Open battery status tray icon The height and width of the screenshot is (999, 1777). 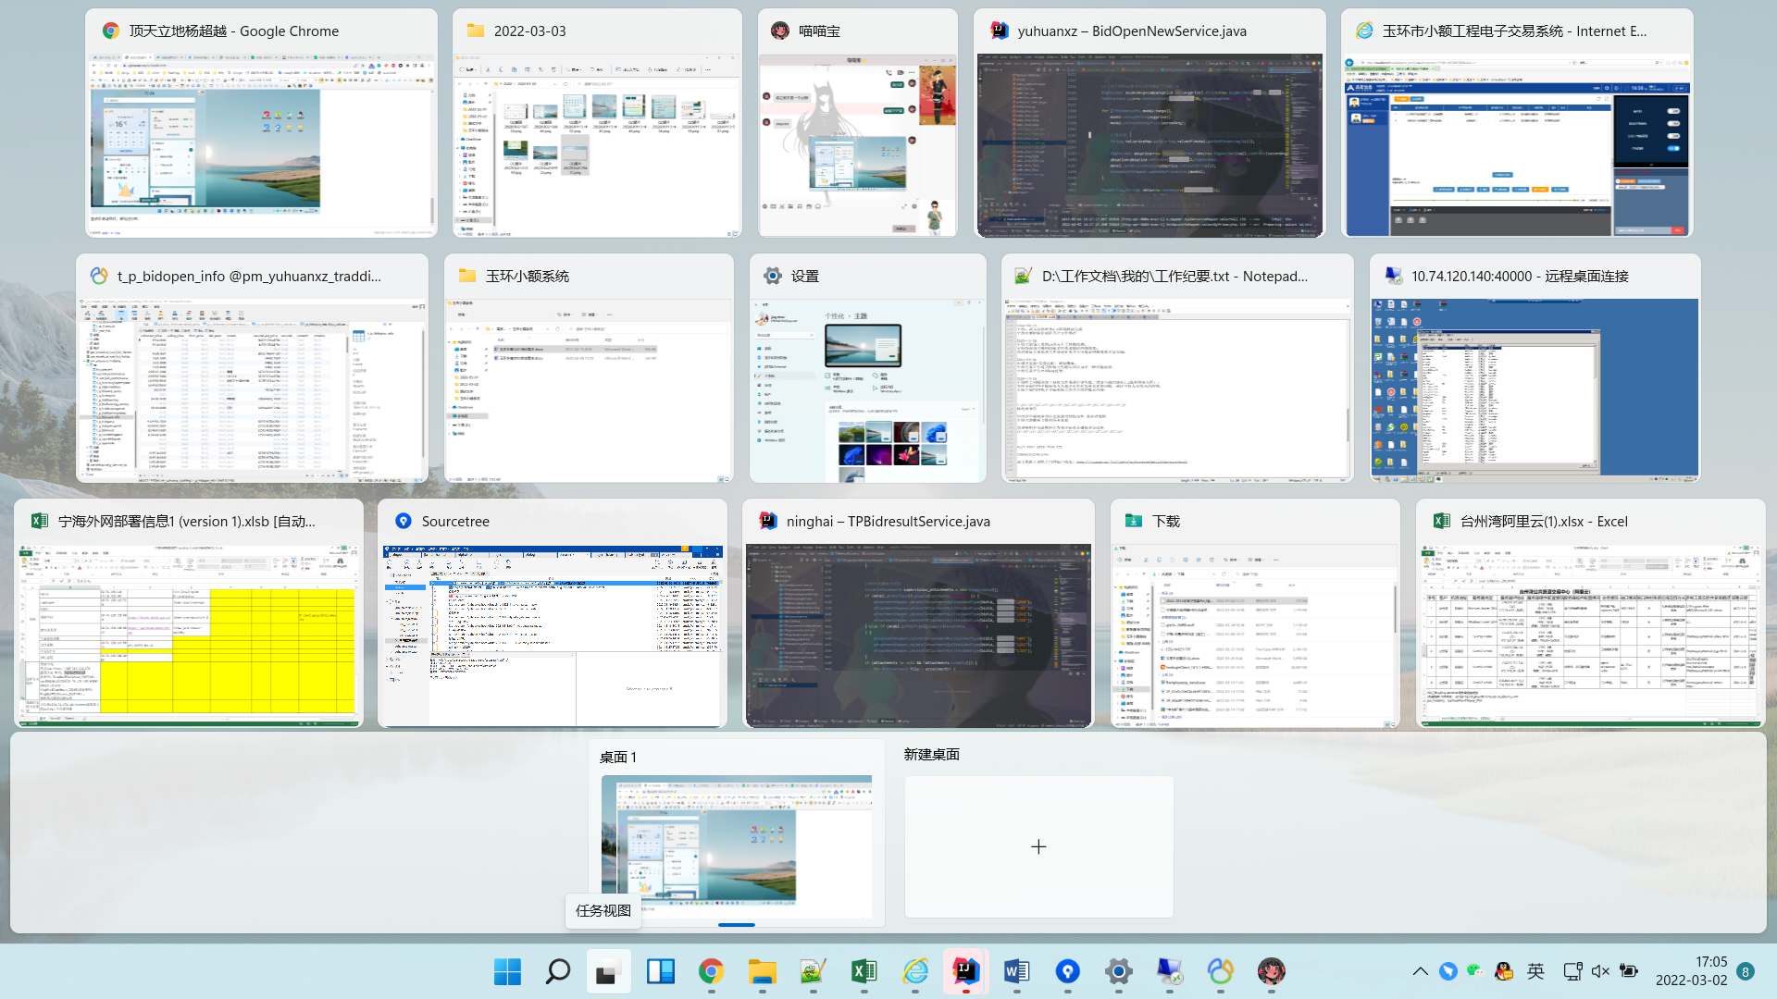pyautogui.click(x=1629, y=971)
